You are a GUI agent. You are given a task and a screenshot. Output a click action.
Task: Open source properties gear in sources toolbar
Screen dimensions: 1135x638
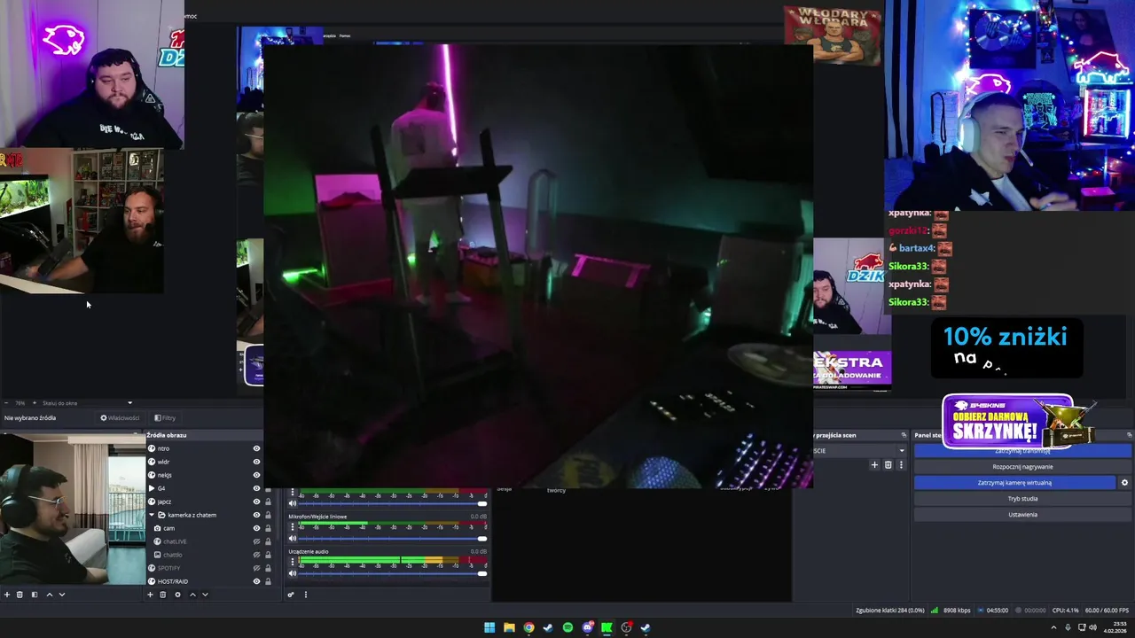tap(177, 595)
